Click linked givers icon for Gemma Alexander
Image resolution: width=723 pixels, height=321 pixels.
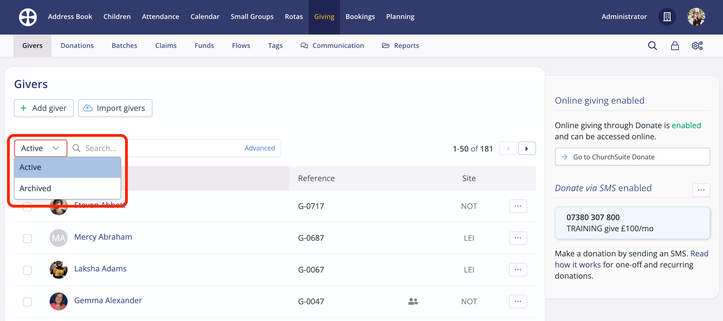click(413, 301)
